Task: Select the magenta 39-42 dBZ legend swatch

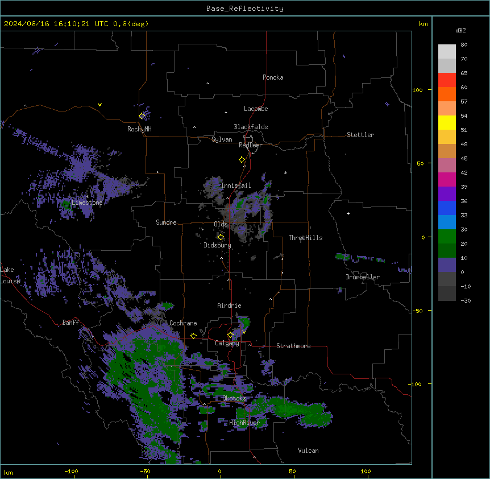Action: [447, 179]
